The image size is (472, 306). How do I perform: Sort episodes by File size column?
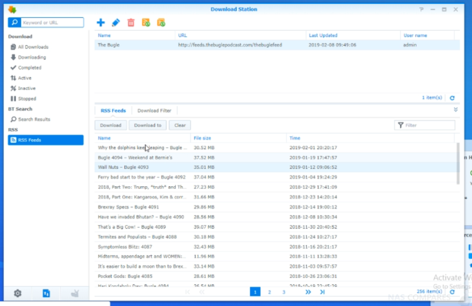tap(238, 138)
